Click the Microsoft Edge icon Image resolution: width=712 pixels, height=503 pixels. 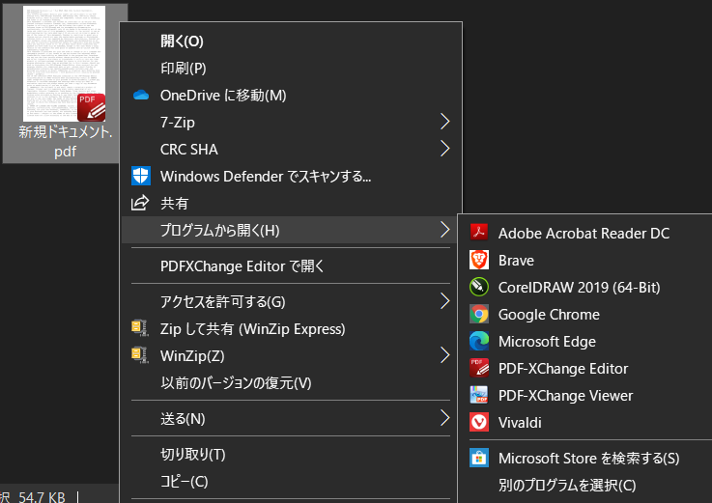point(478,341)
